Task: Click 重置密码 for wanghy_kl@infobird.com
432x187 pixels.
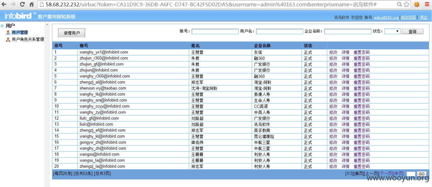Action: 362,136
